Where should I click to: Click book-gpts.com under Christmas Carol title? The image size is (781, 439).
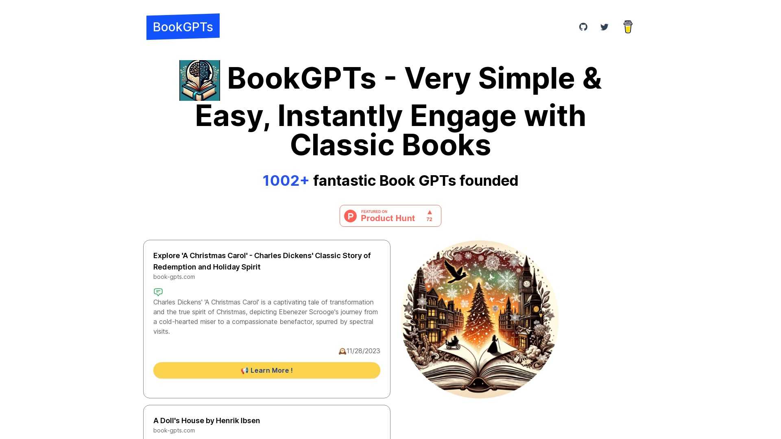[174, 277]
